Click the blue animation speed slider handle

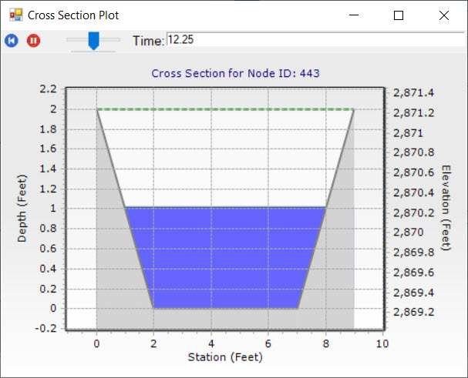[x=94, y=41]
